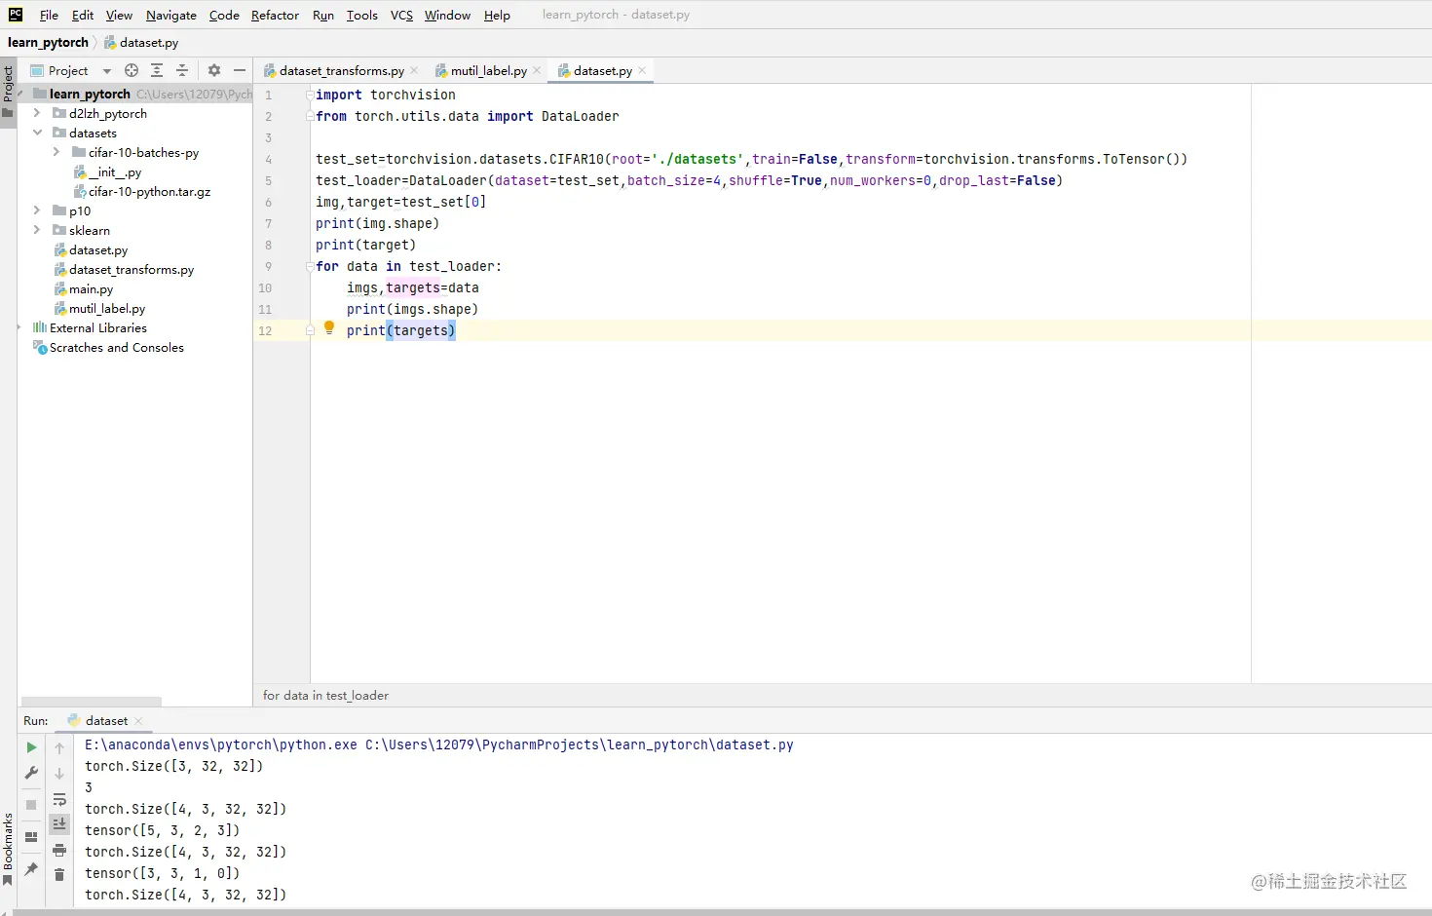1432x916 pixels.
Task: Toggle the Bookmarks side tool button
Action: tap(8, 850)
